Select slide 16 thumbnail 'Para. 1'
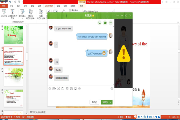Screen dimensions: 180x120 tap(13, 56)
